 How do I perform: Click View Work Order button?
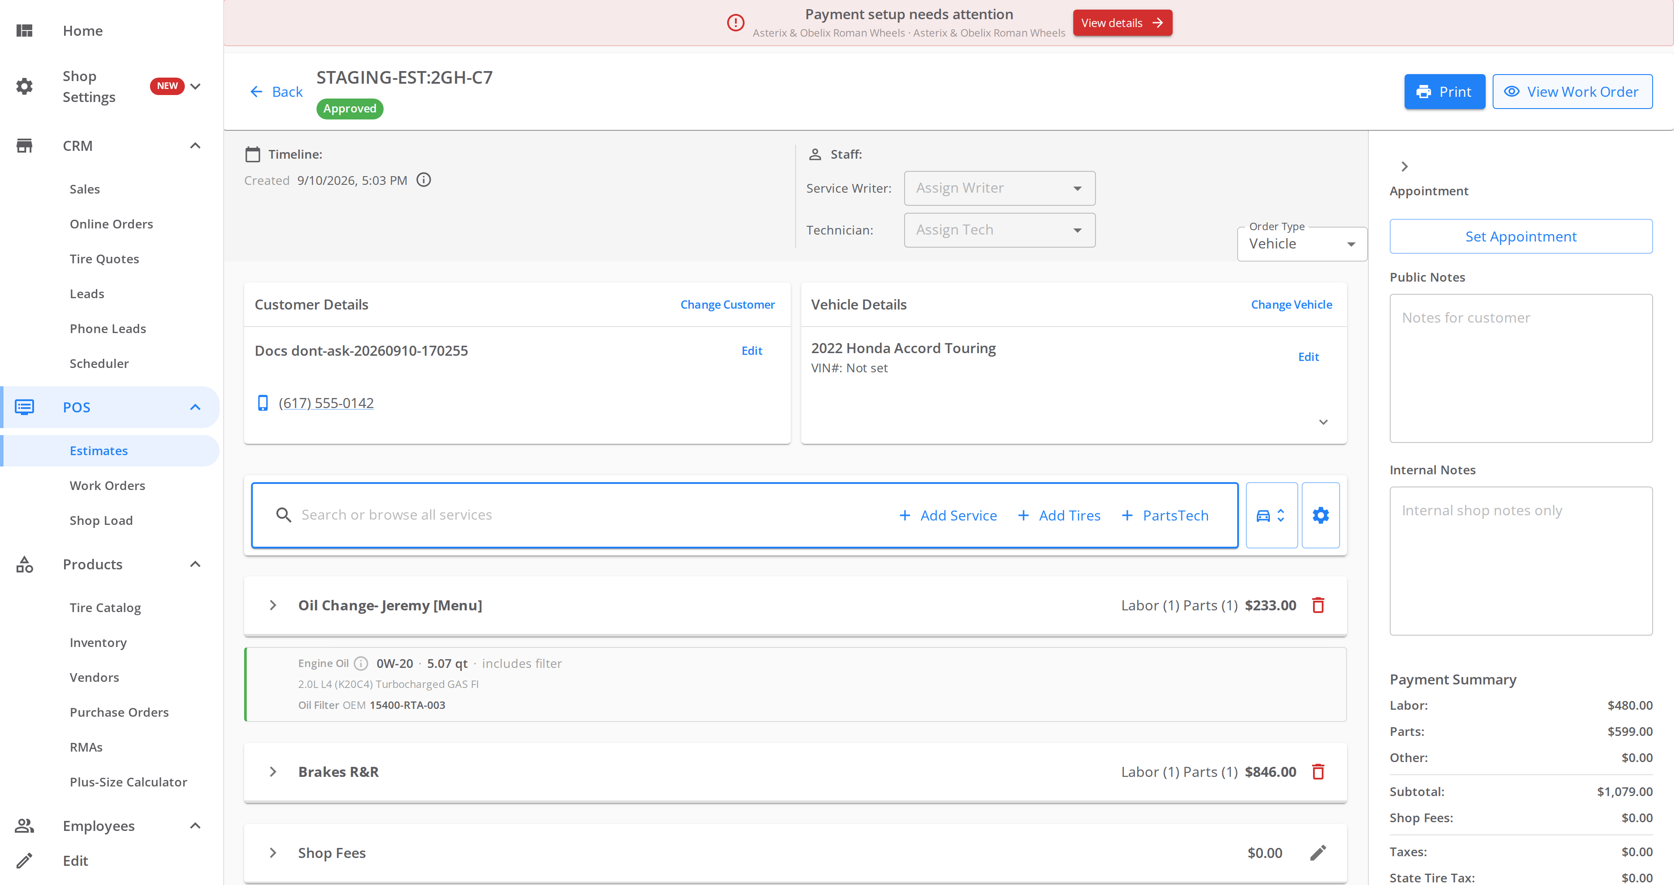click(x=1572, y=92)
